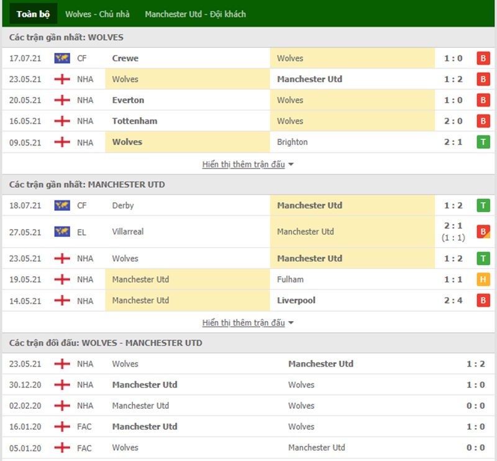
Task: Click England flag on Everton vs Wolves row
Action: 62,100
